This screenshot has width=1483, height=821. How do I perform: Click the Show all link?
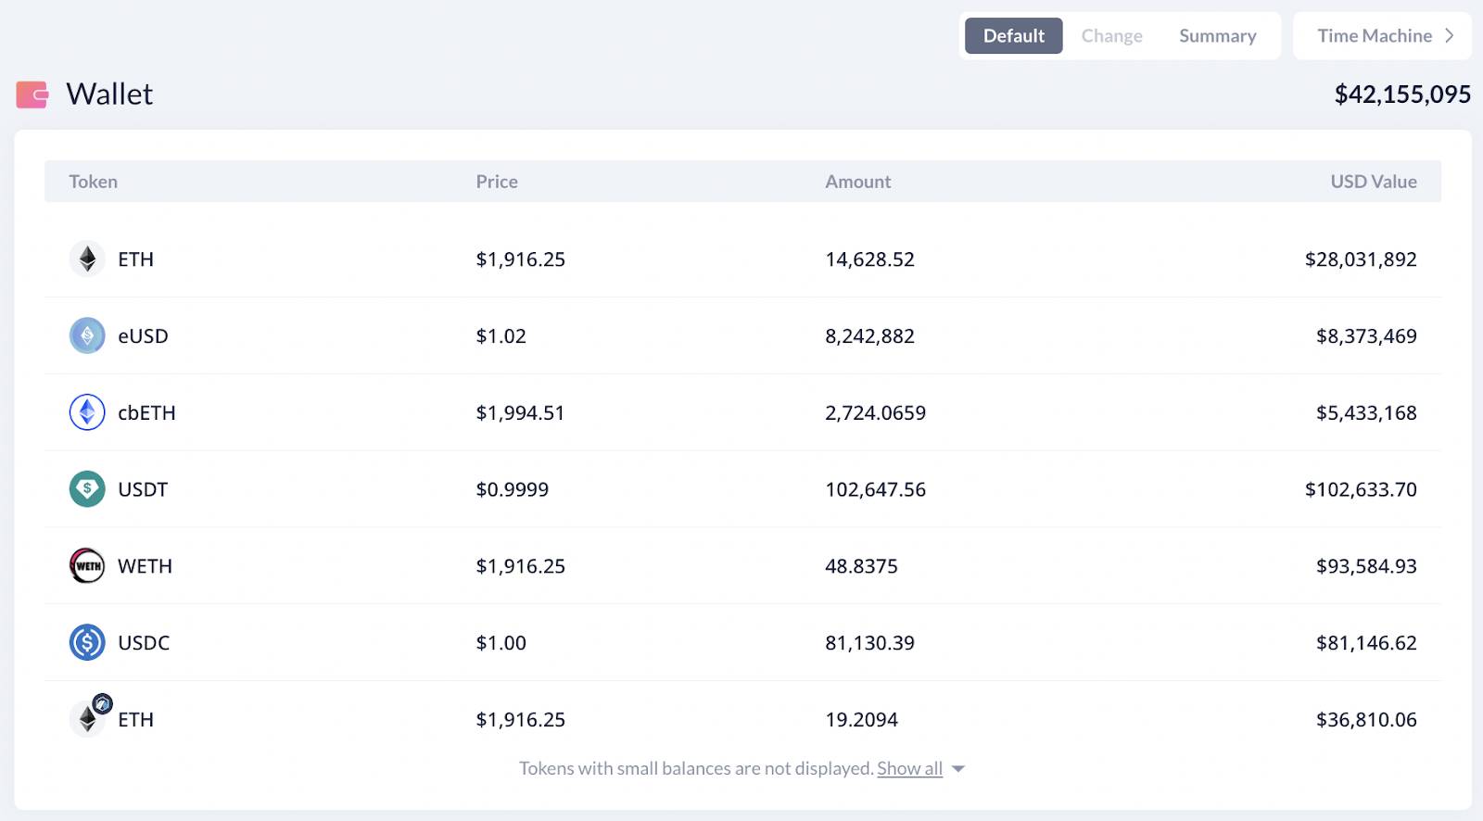pos(909,768)
